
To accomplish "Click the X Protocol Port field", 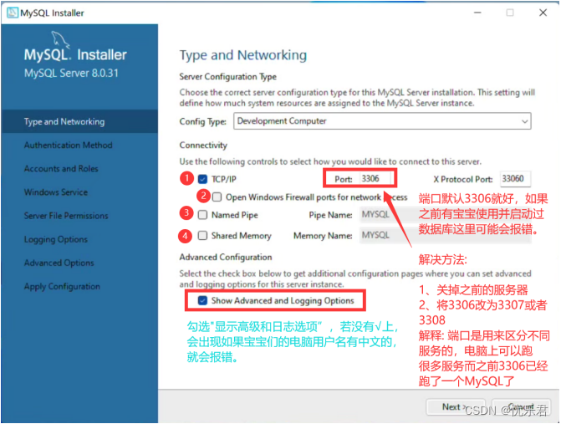I will click(x=515, y=178).
